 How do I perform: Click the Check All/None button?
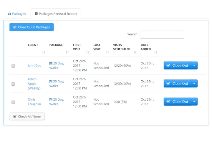[x=27, y=116]
